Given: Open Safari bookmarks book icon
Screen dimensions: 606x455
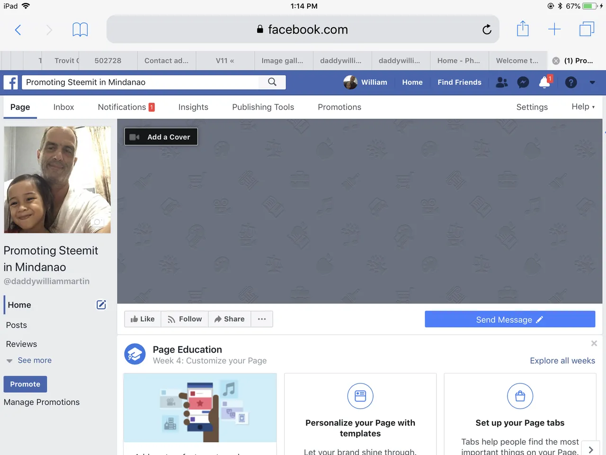Looking at the screenshot, I should click(x=80, y=29).
